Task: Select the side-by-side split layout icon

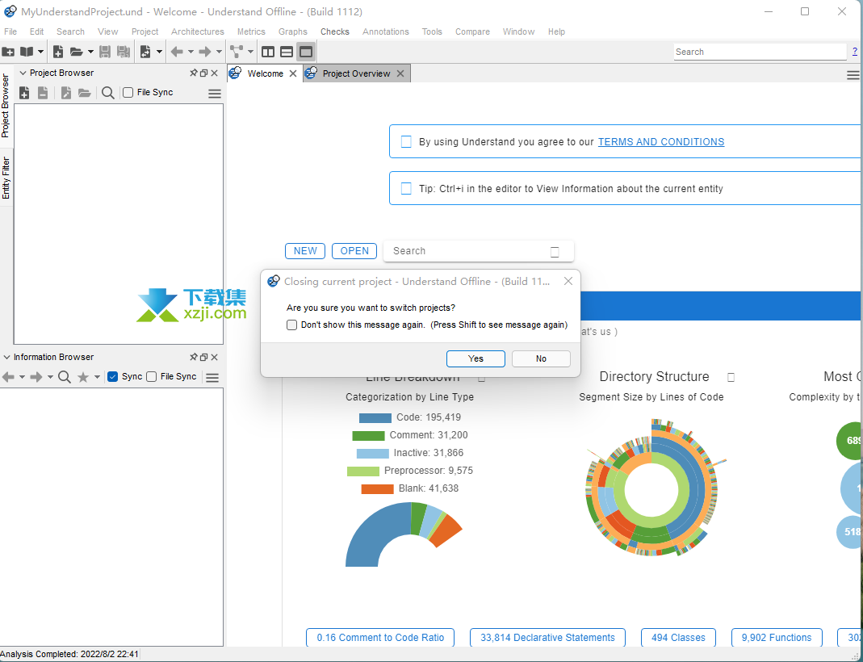Action: pos(268,52)
